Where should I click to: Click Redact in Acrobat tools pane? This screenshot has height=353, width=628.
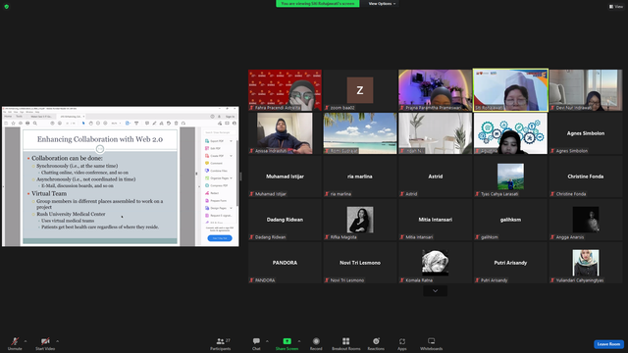(x=212, y=193)
